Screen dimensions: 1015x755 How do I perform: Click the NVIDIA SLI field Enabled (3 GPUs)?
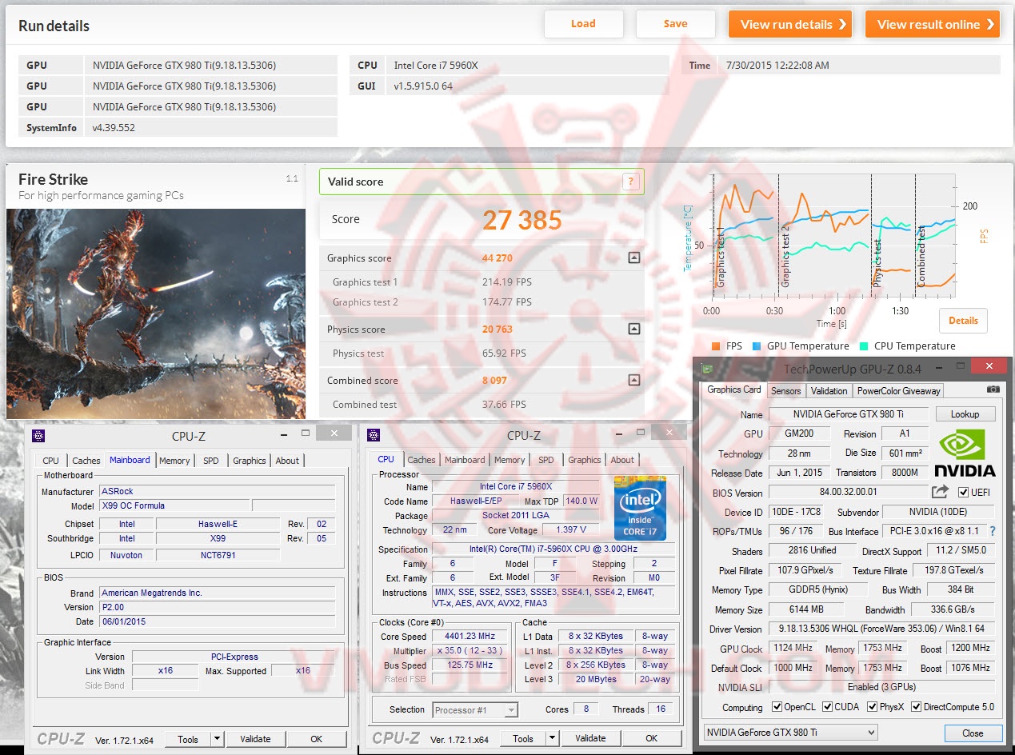coord(881,687)
